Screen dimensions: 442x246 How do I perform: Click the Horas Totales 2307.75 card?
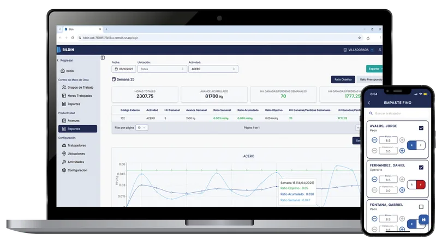click(145, 94)
